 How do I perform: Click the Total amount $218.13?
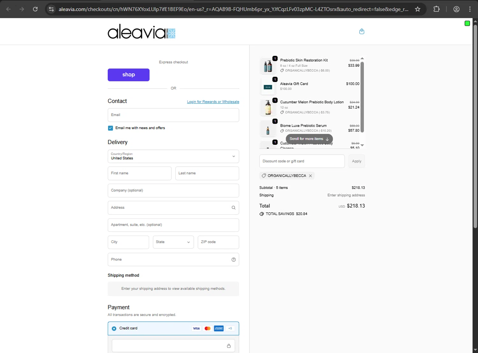click(x=356, y=206)
